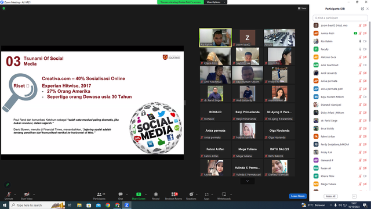Open the notification center icon
Viewport: 371px width, 209px height.
click(365, 205)
